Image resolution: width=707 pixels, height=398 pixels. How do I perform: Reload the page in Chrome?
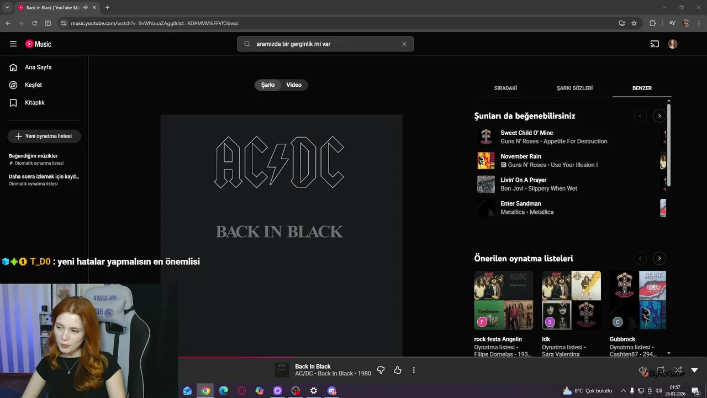pos(34,23)
